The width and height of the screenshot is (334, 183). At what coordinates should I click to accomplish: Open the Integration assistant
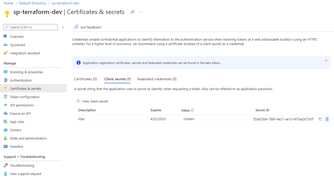[25, 53]
